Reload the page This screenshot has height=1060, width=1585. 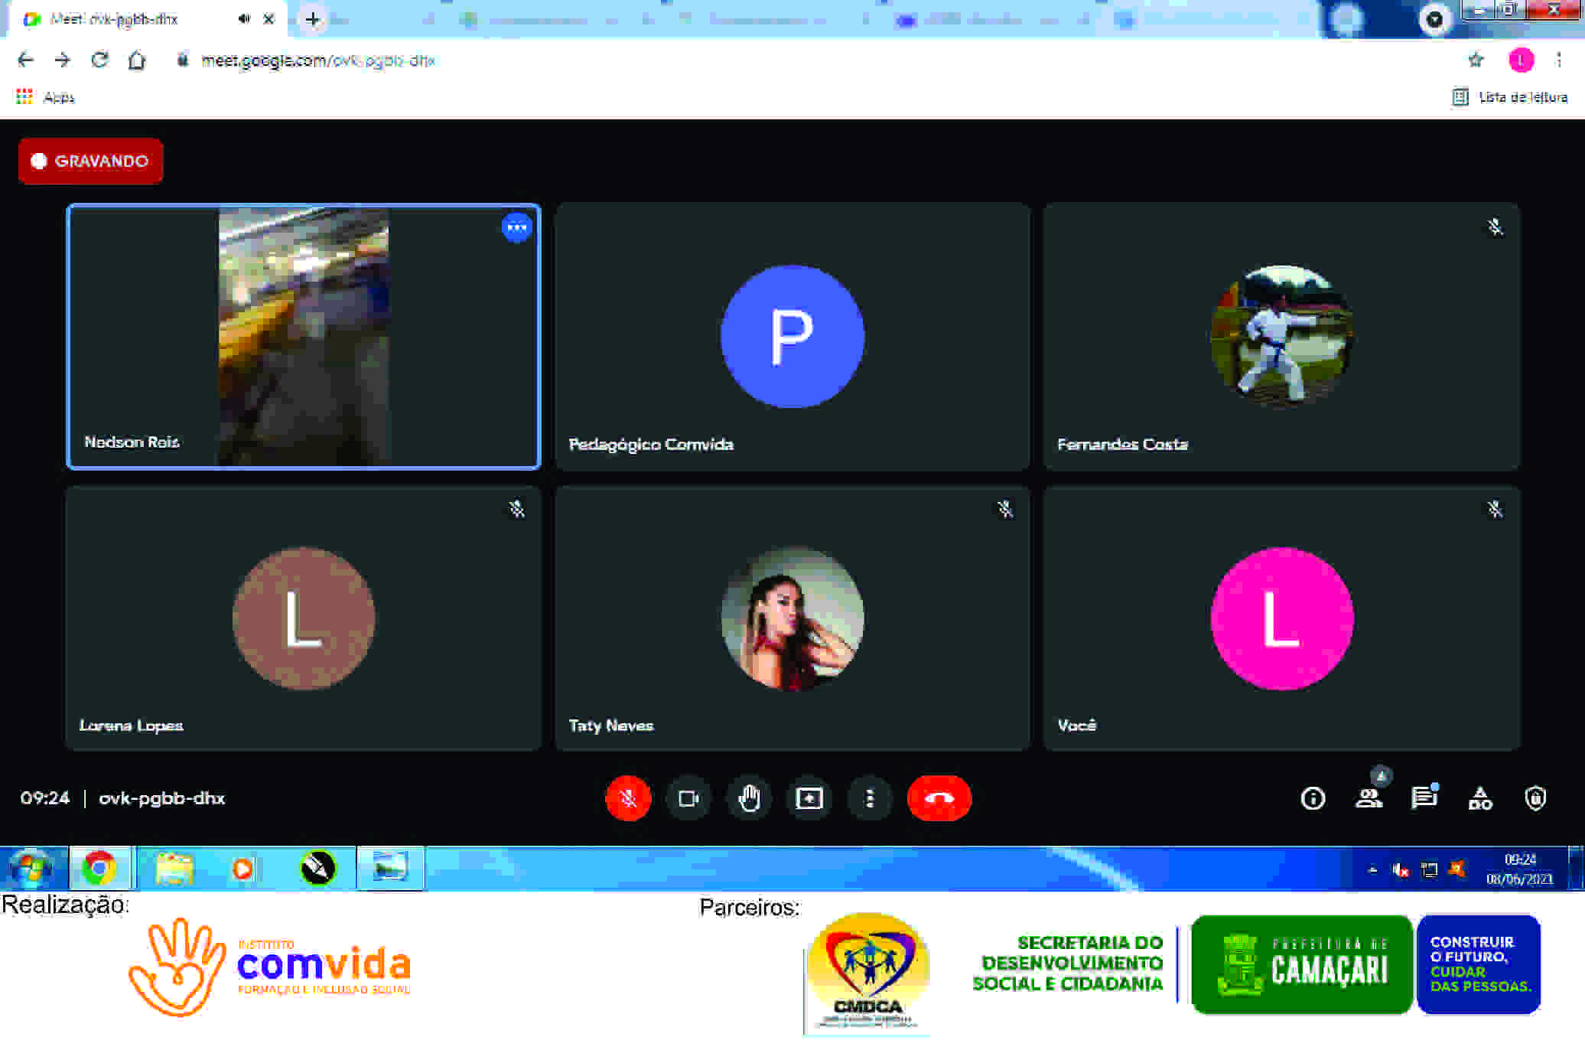tap(99, 60)
